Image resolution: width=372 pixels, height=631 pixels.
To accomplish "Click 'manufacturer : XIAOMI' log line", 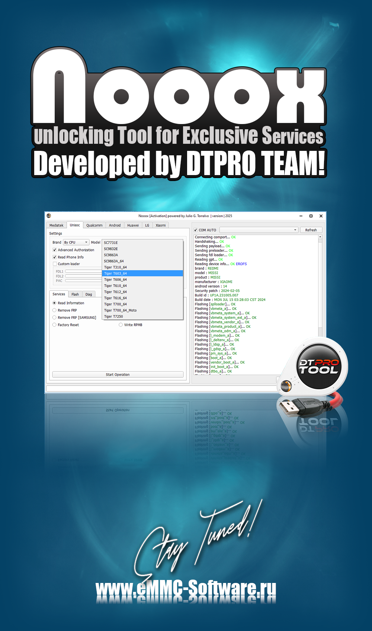I will coord(214,282).
